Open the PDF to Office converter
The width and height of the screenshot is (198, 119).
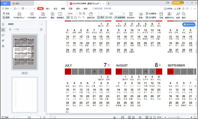pos(19,15)
